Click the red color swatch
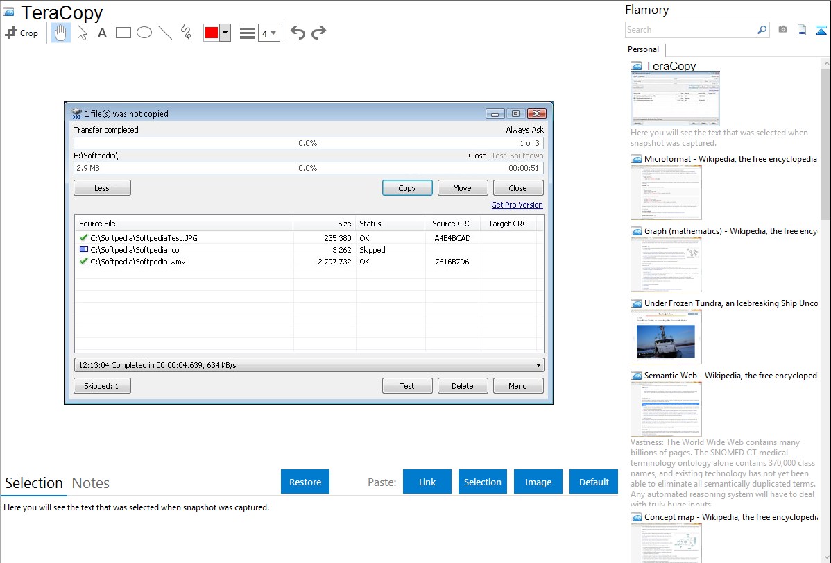 [212, 33]
